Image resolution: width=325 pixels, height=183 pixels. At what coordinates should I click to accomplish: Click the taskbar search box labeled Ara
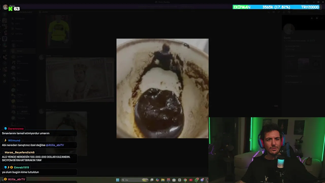(x=135, y=180)
